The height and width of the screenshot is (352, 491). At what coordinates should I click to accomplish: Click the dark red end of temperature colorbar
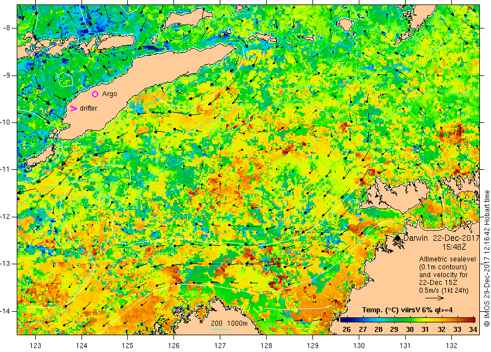(473, 320)
